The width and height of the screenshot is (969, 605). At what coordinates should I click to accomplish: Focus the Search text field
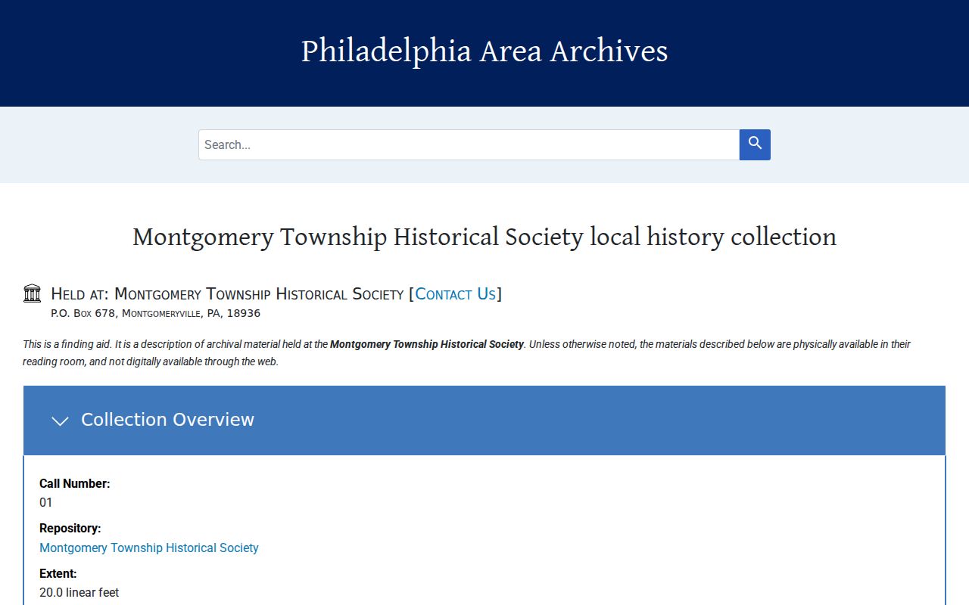click(469, 144)
